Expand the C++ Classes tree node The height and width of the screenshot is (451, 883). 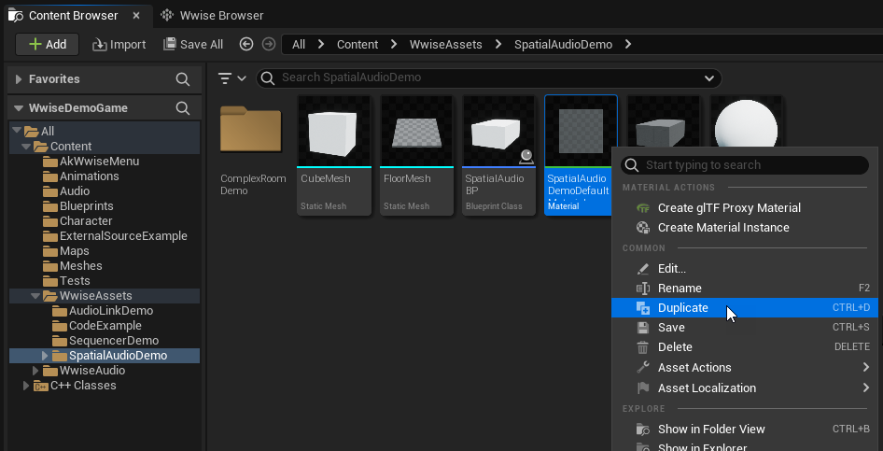tap(26, 386)
